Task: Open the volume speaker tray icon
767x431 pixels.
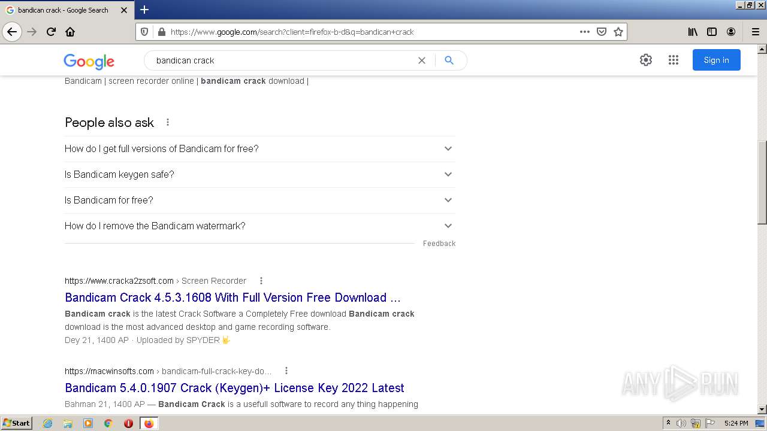Action: [681, 423]
